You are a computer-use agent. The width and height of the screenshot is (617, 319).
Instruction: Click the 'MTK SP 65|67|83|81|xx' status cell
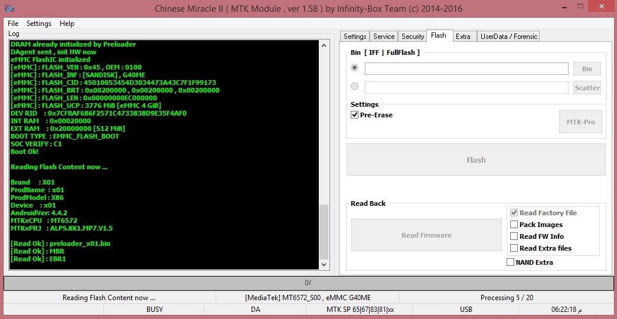pyautogui.click(x=360, y=310)
